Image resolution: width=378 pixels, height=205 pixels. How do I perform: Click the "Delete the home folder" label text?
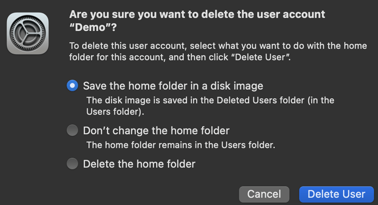pyautogui.click(x=139, y=164)
